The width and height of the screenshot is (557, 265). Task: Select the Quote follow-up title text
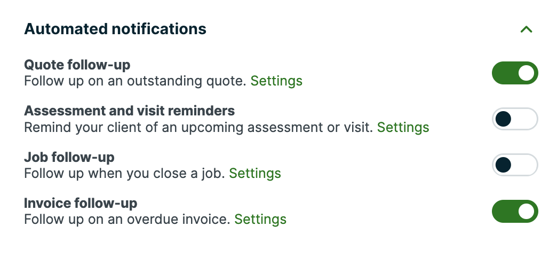[x=77, y=65]
